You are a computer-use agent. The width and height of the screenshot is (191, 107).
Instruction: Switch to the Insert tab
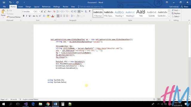[21, 7]
